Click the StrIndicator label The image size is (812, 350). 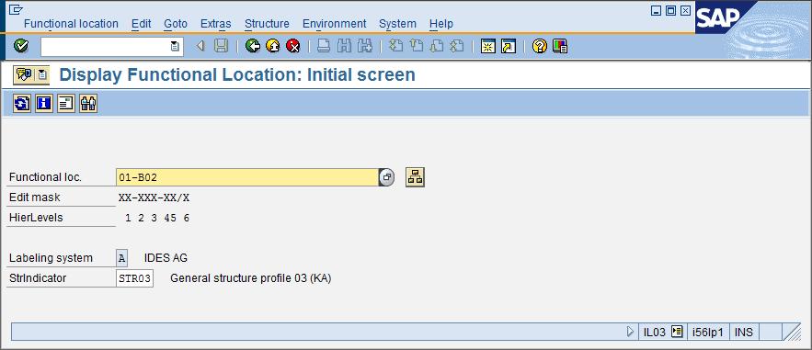pyautogui.click(x=38, y=278)
